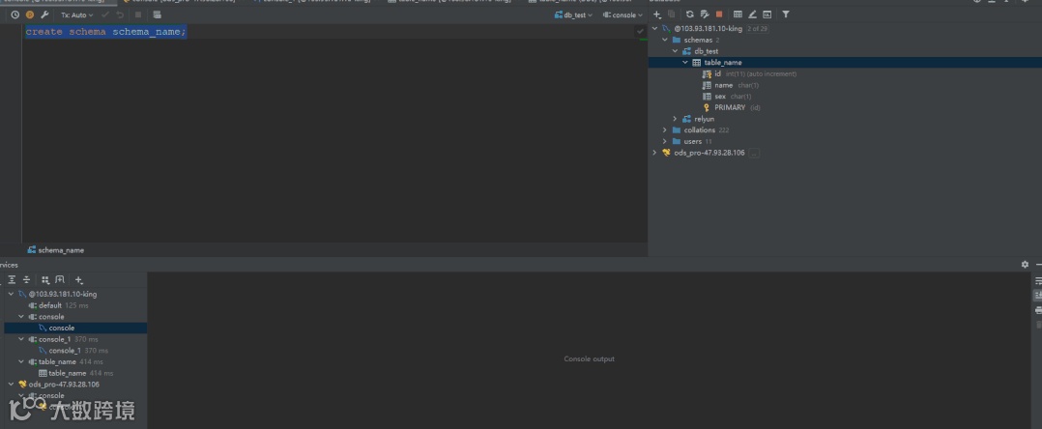Click the create schema statement in editor
This screenshot has width=1042, height=429.
pyautogui.click(x=105, y=32)
